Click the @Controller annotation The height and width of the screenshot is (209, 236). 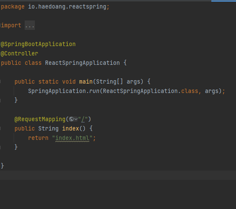[20, 54]
